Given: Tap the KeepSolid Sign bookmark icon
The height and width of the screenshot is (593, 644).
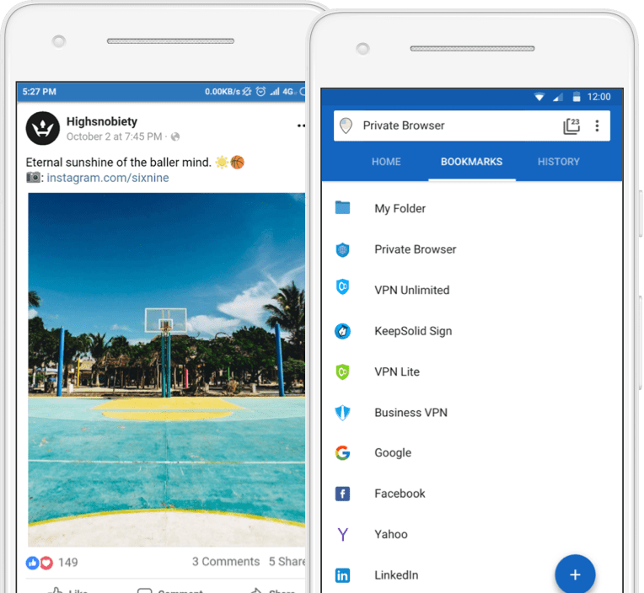Looking at the screenshot, I should [342, 331].
